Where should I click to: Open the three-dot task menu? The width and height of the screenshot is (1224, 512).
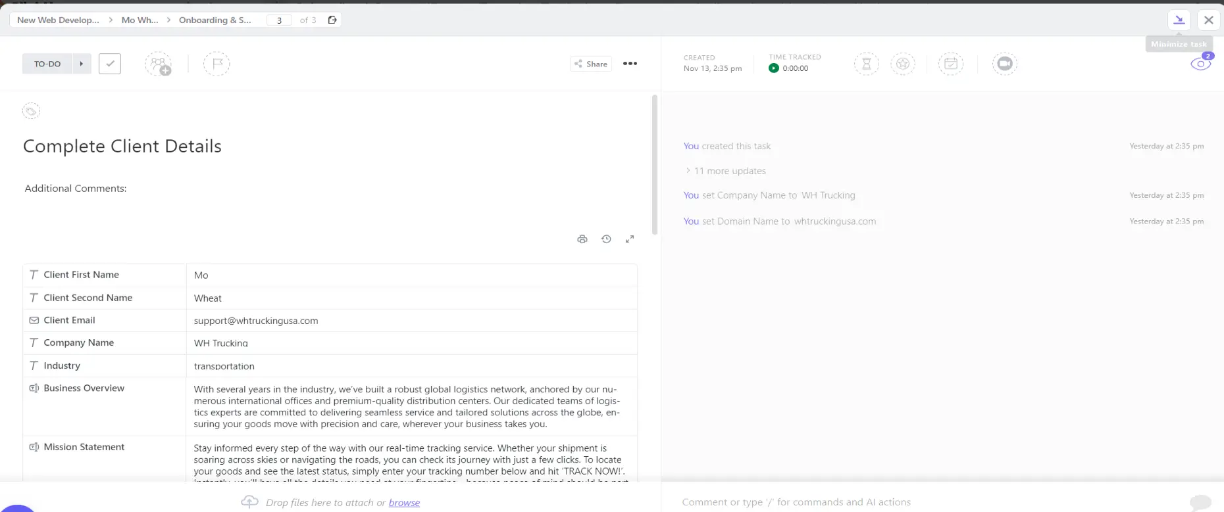(630, 64)
